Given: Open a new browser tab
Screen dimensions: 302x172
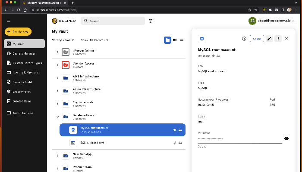Looking at the screenshot, I should (x=72, y=3).
